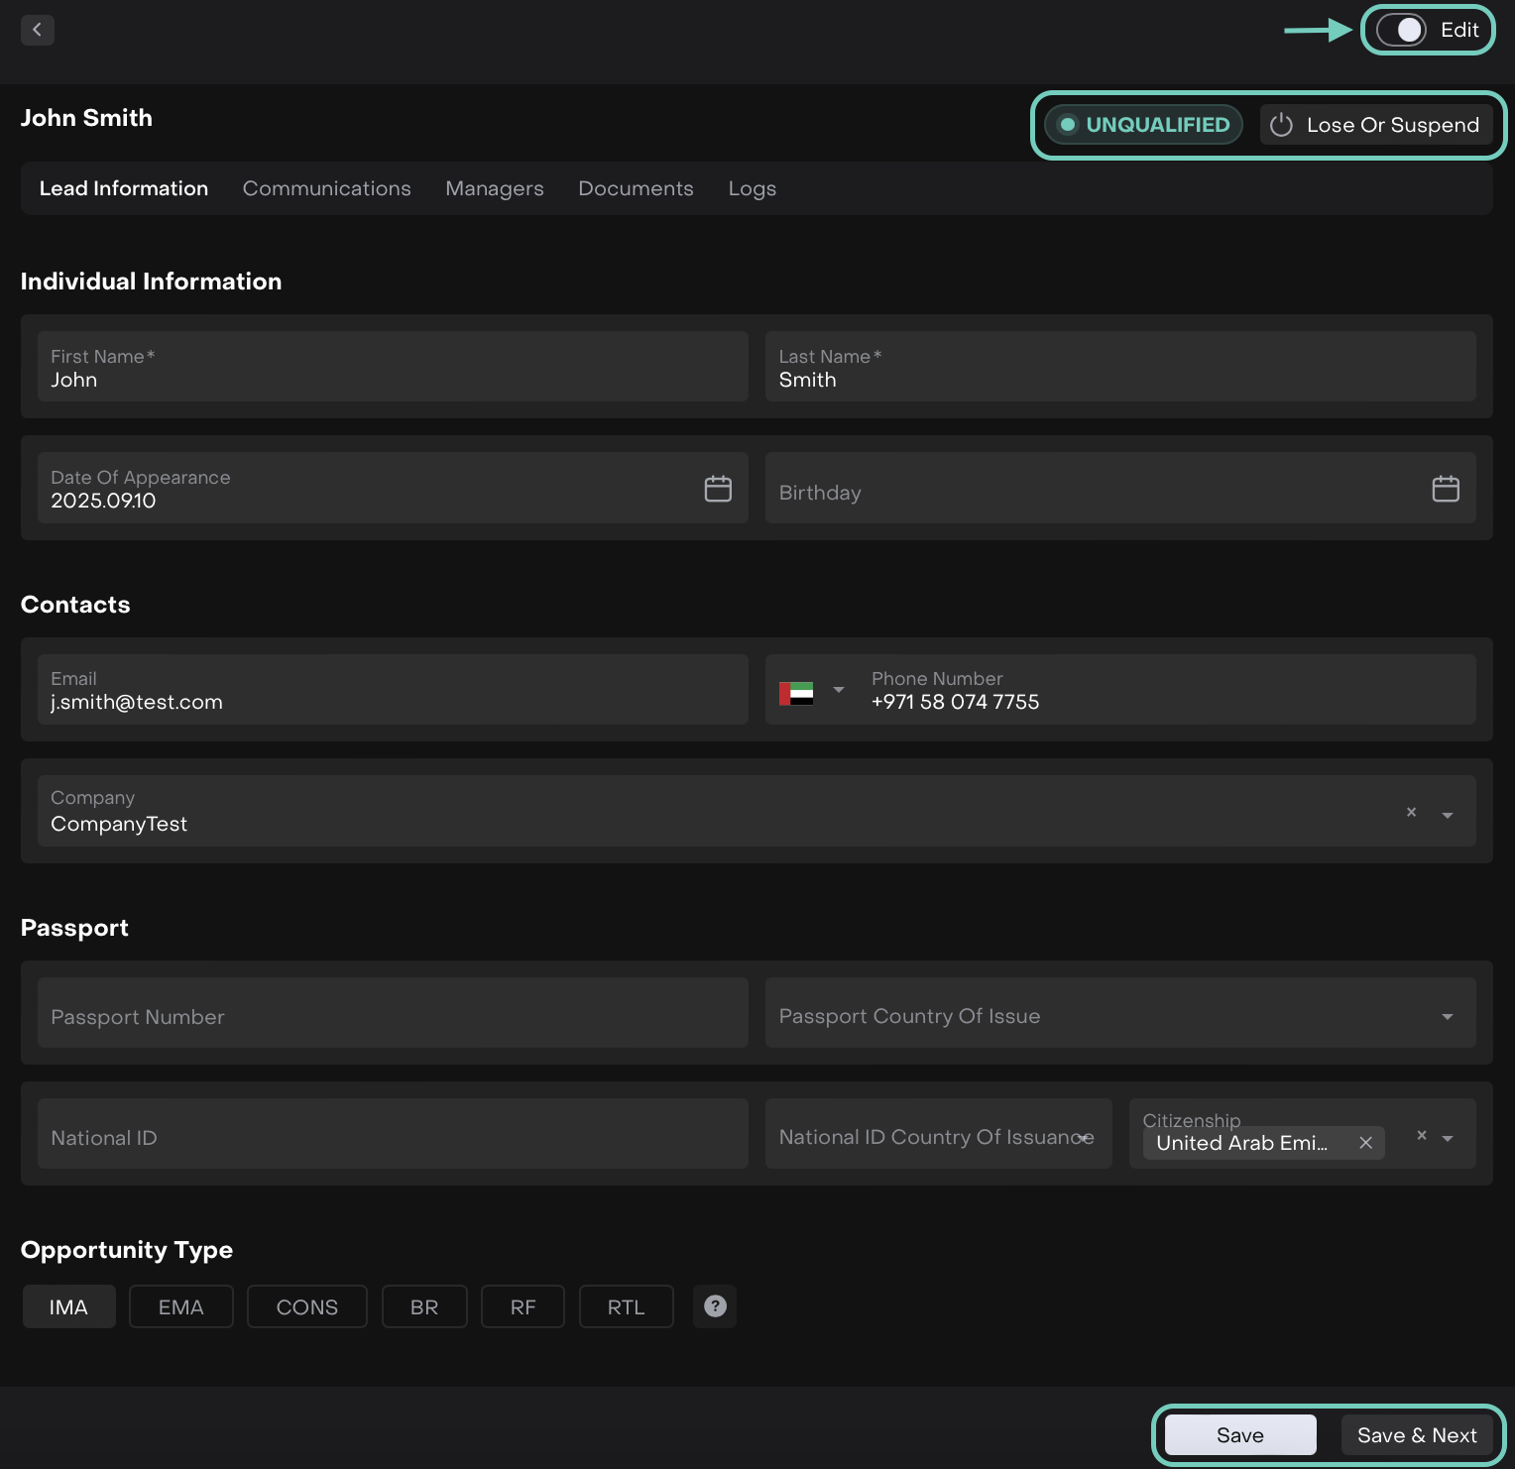Select the IMA opportunity type
The height and width of the screenshot is (1469, 1515).
pos(68,1307)
